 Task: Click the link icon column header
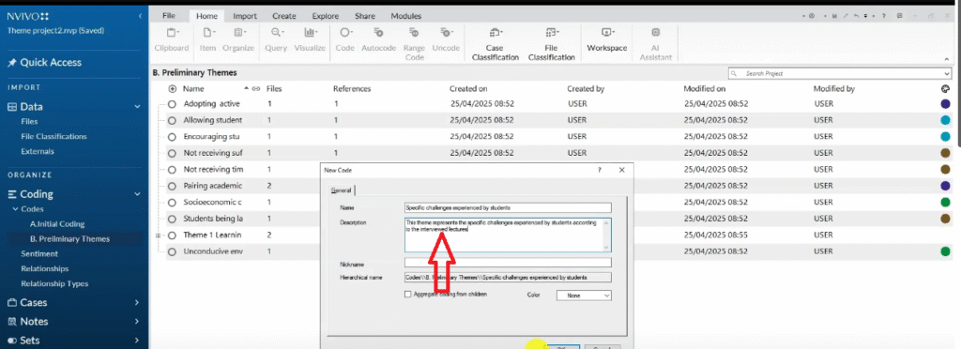(x=256, y=89)
